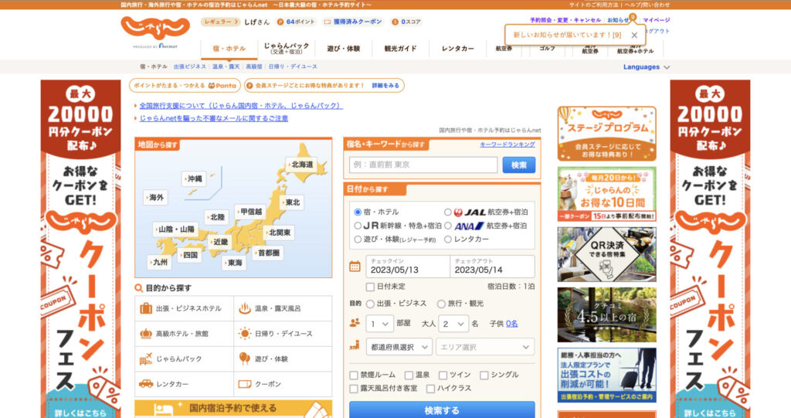Open the 都道府県選択 dropdown

399,347
